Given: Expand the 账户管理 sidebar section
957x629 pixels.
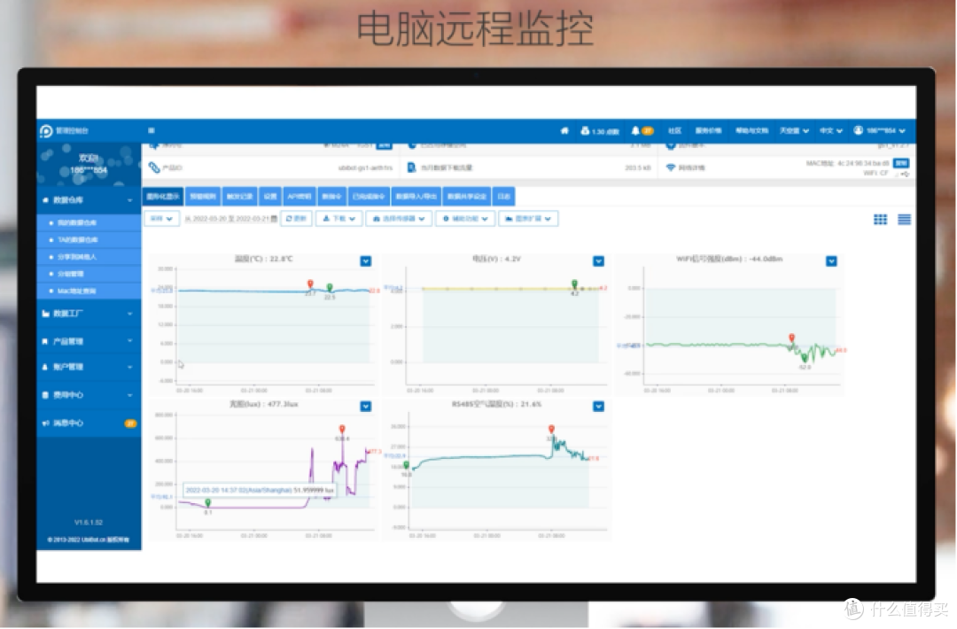Looking at the screenshot, I should (x=89, y=368).
